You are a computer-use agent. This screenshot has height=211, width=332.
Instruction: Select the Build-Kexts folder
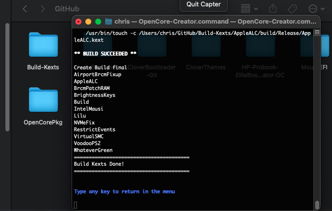(43, 45)
